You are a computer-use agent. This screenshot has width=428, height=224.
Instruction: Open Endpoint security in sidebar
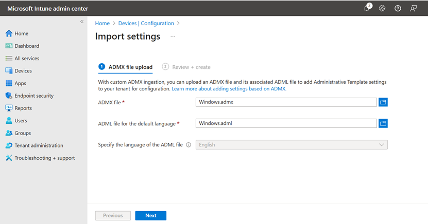pos(33,96)
